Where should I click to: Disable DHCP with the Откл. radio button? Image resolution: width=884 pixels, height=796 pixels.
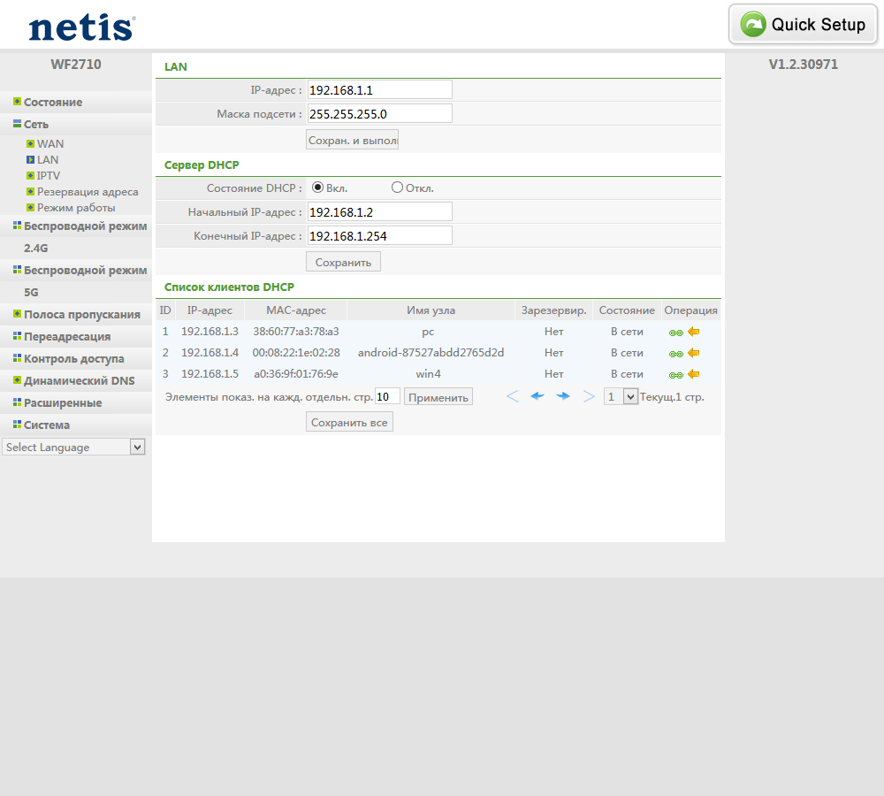coord(397,188)
